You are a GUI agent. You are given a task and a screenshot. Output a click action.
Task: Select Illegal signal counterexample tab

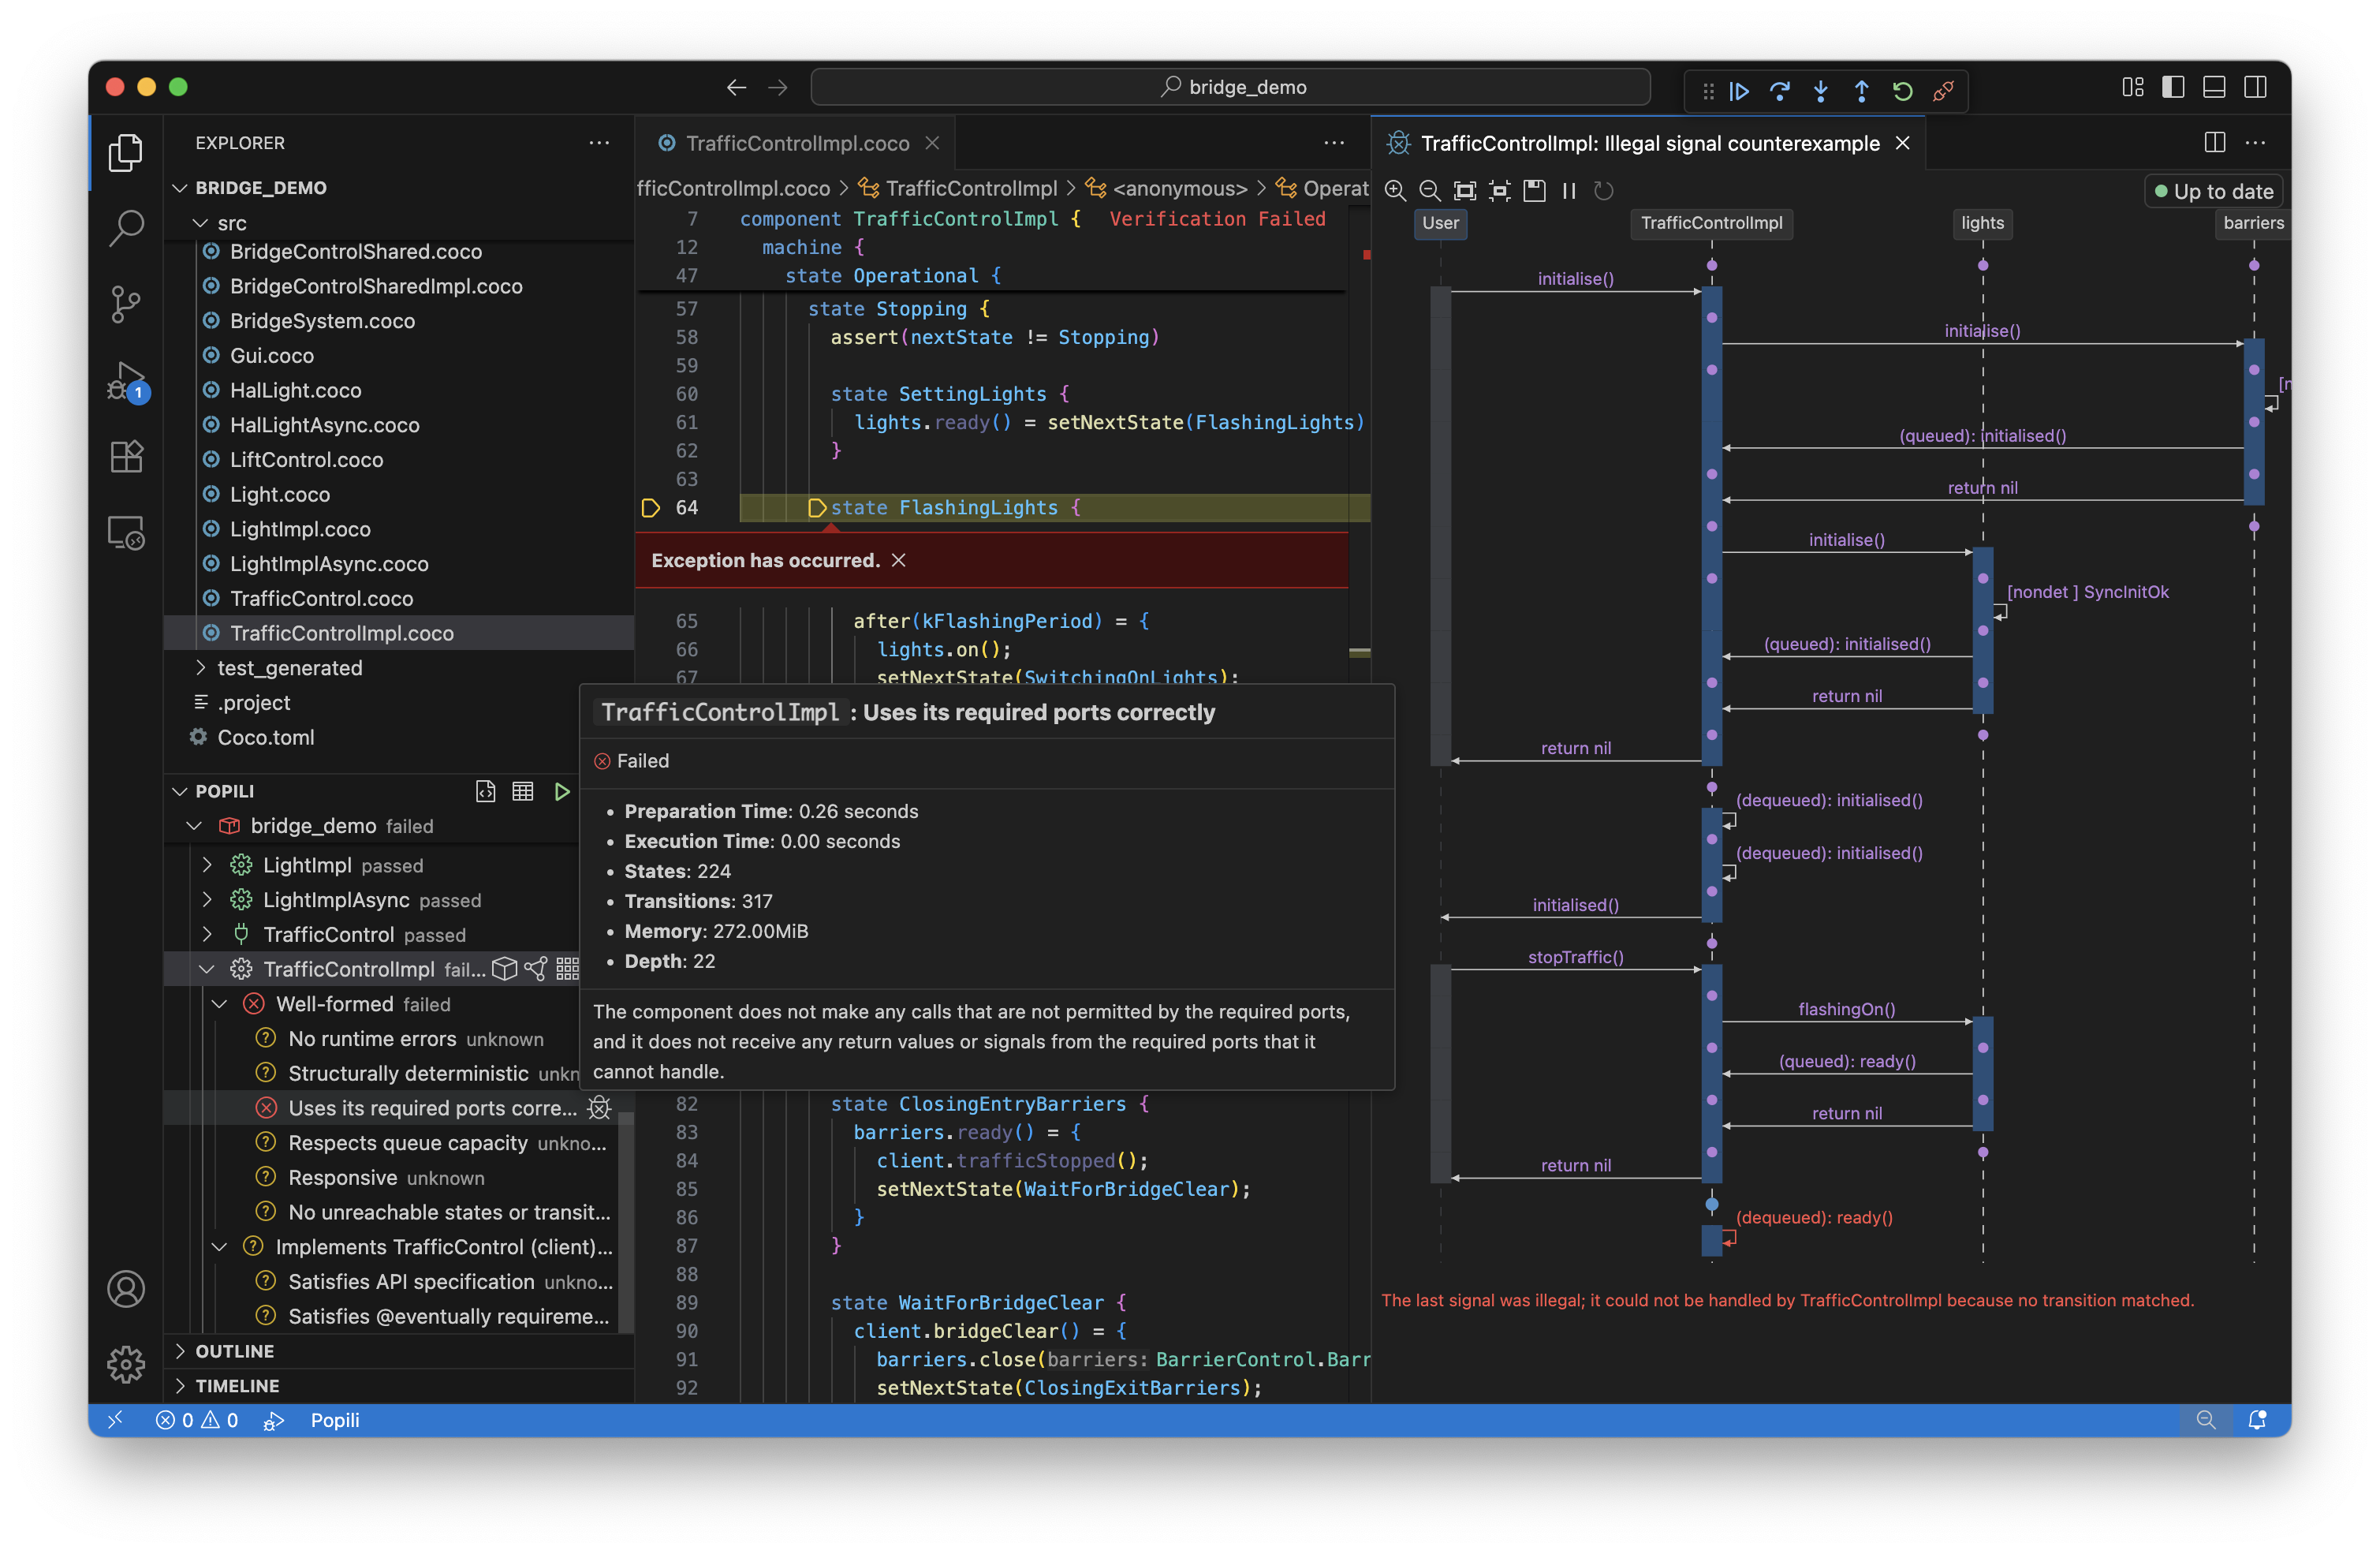1648,143
